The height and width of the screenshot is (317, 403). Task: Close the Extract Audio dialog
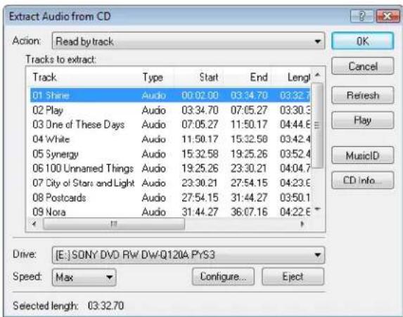(x=388, y=16)
